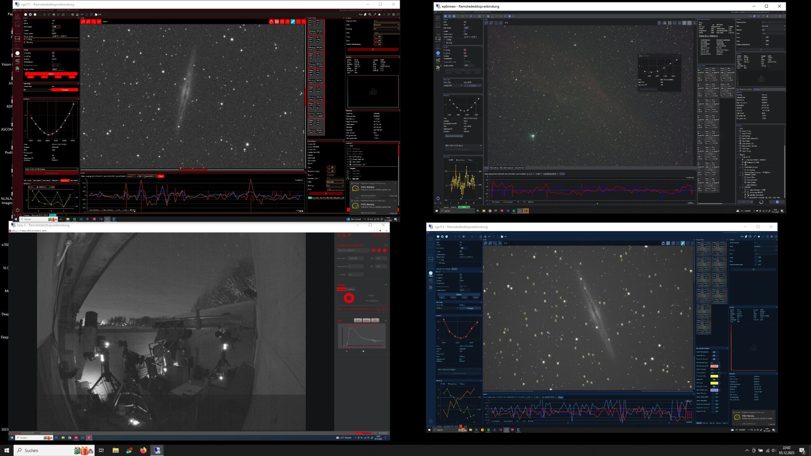Image resolution: width=811 pixels, height=456 pixels.
Task: Select Star Annotation tab at cgxl14 bottom
Action: (699, 423)
